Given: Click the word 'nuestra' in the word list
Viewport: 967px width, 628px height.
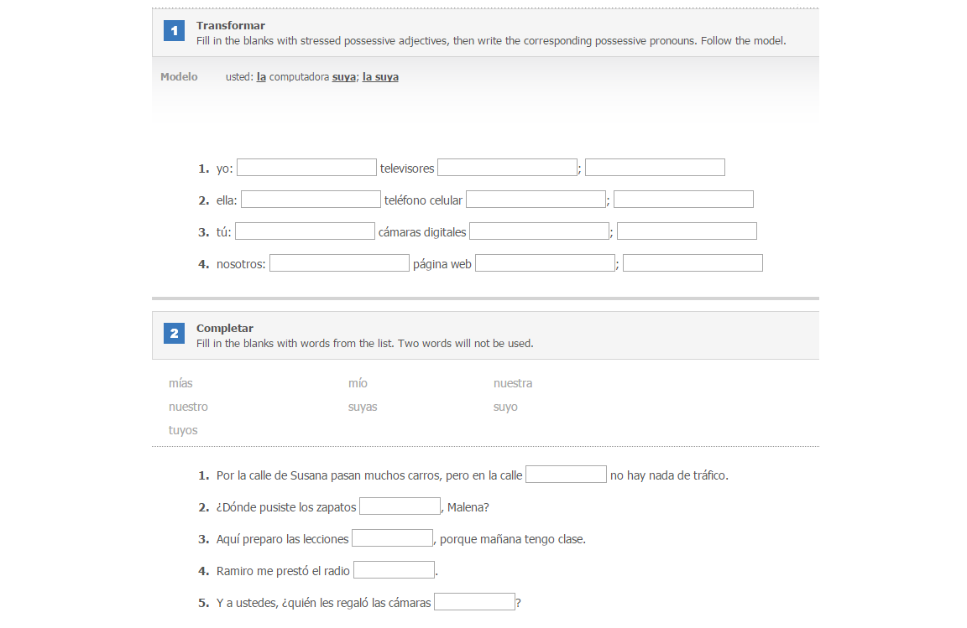Looking at the screenshot, I should point(513,383).
